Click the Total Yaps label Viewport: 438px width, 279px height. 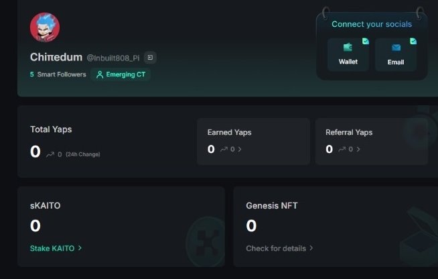pyautogui.click(x=51, y=129)
